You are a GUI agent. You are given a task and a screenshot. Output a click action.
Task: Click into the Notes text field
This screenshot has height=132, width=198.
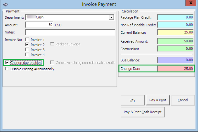(x=70, y=32)
